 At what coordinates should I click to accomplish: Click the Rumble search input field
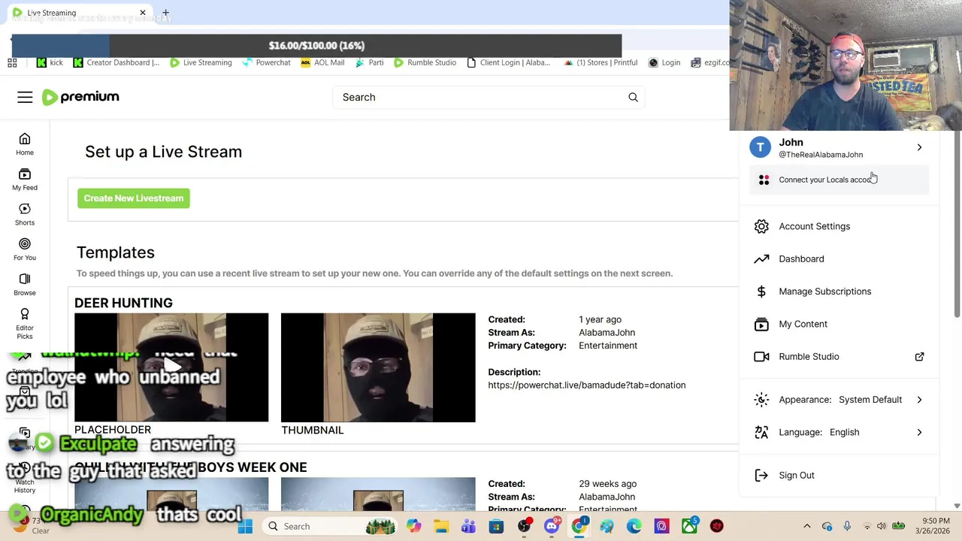481,97
